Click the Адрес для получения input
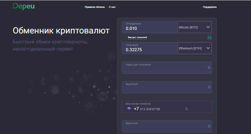This screenshot has height=134, width=251. [167, 68]
